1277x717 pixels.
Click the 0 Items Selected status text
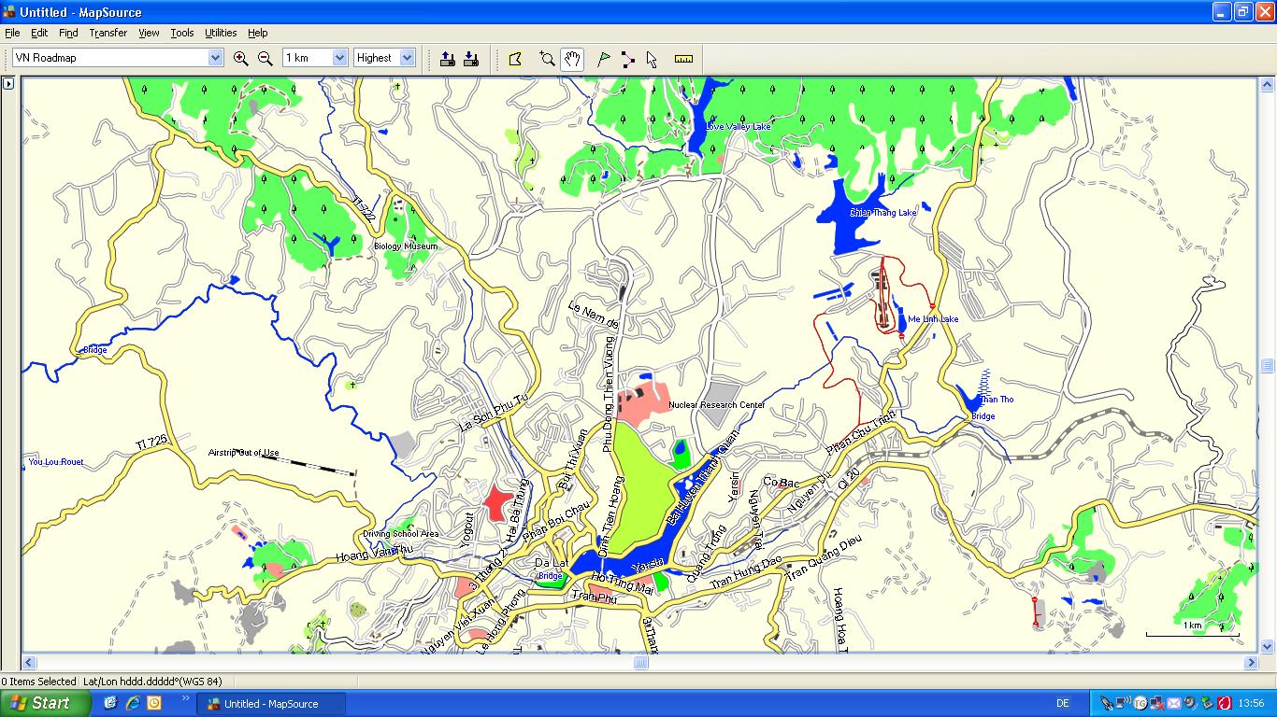pos(38,682)
